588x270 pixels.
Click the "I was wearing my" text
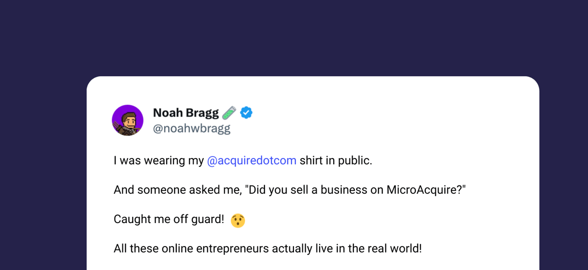click(159, 161)
